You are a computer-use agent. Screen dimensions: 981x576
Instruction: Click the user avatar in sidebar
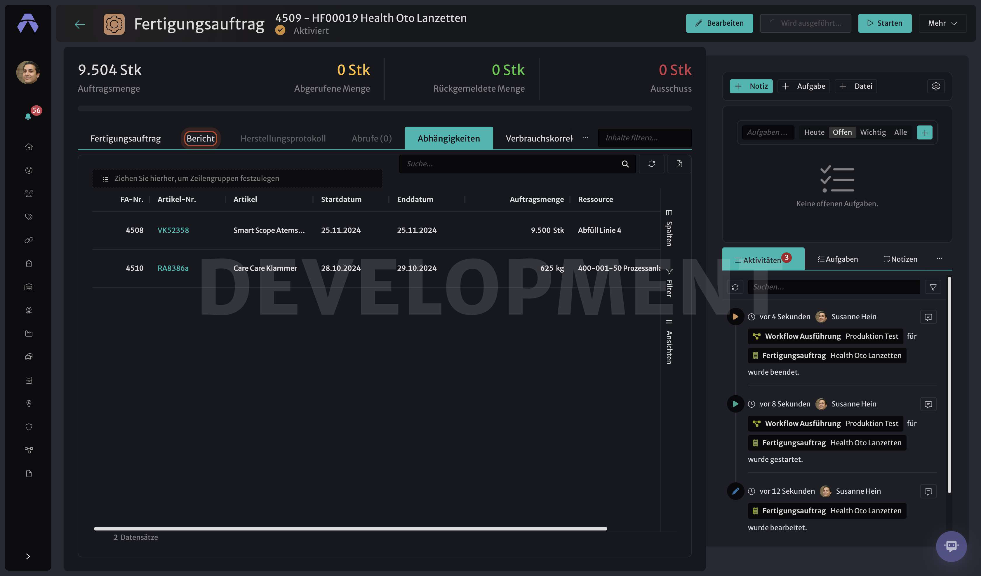[28, 72]
